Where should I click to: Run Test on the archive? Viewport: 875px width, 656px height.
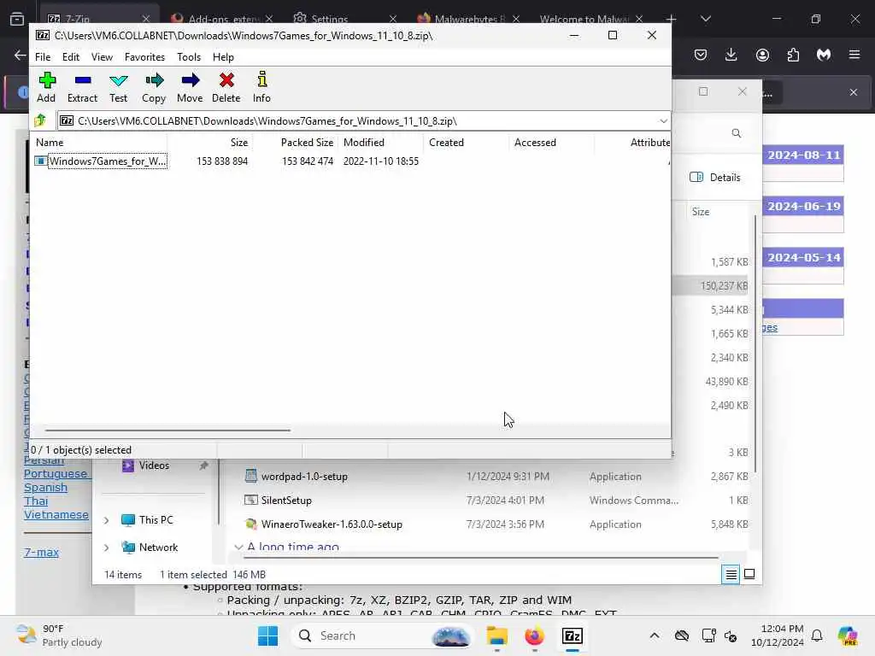pyautogui.click(x=118, y=87)
